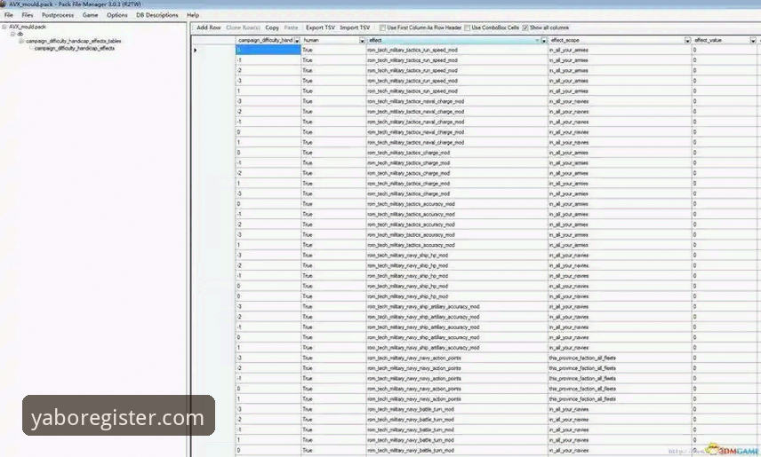This screenshot has width=761, height=457.
Task: Select this_province_faction_all_fleets scope at difficulty -3
Action: point(620,358)
